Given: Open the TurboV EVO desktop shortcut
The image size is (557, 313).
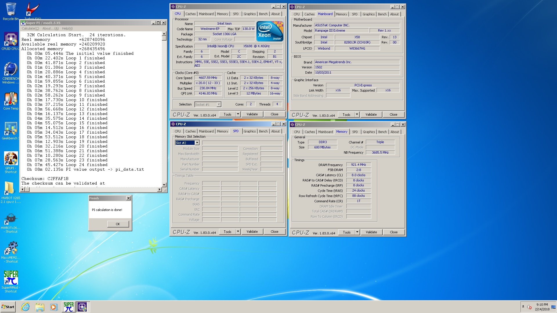Looking at the screenshot, I should pyautogui.click(x=32, y=11).
